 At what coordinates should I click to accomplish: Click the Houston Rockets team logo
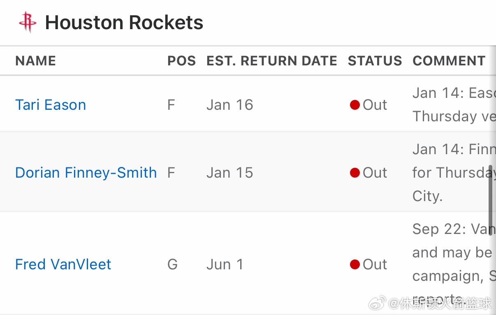[28, 22]
